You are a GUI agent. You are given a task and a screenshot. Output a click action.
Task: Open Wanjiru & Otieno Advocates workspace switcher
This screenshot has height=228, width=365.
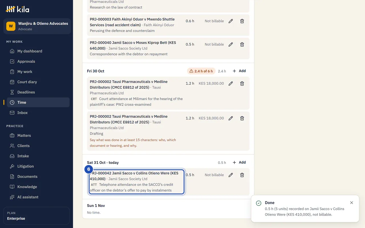click(x=37, y=26)
